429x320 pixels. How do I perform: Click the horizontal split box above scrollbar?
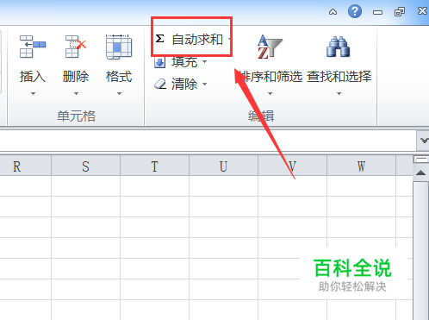[421, 160]
